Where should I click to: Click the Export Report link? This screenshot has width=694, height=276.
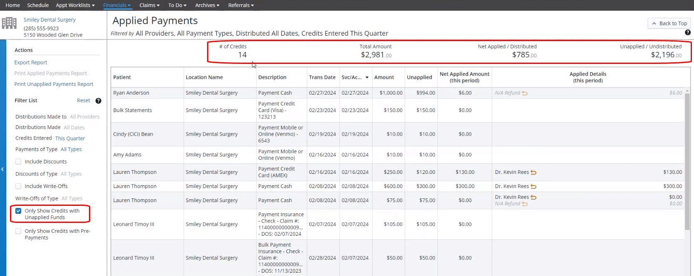[31, 63]
